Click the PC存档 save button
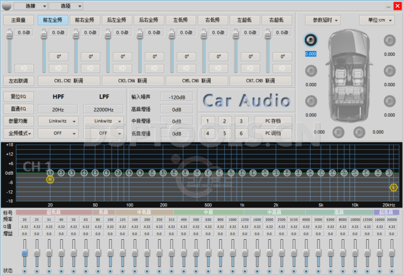The image size is (404, 276). pyautogui.click(x=273, y=121)
